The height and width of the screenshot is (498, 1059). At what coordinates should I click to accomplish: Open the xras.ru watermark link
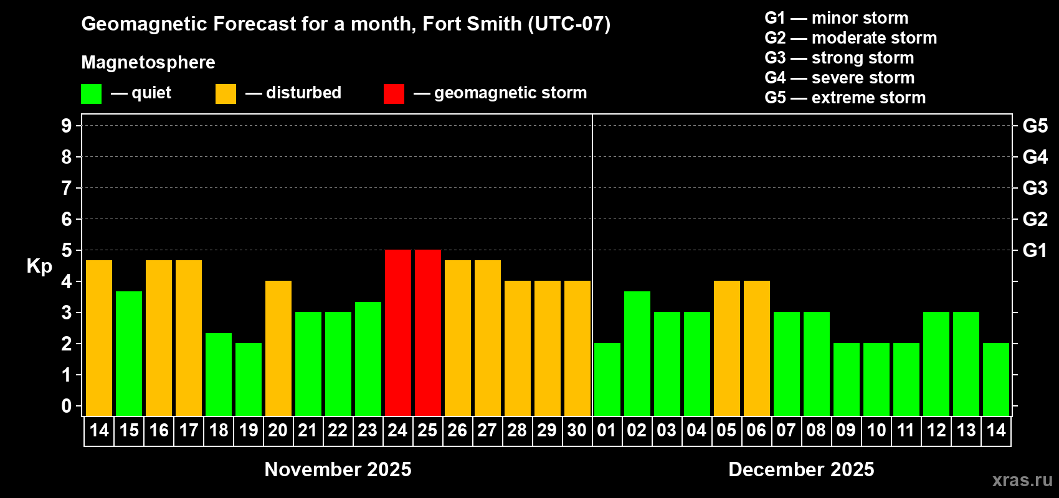(x=1022, y=480)
